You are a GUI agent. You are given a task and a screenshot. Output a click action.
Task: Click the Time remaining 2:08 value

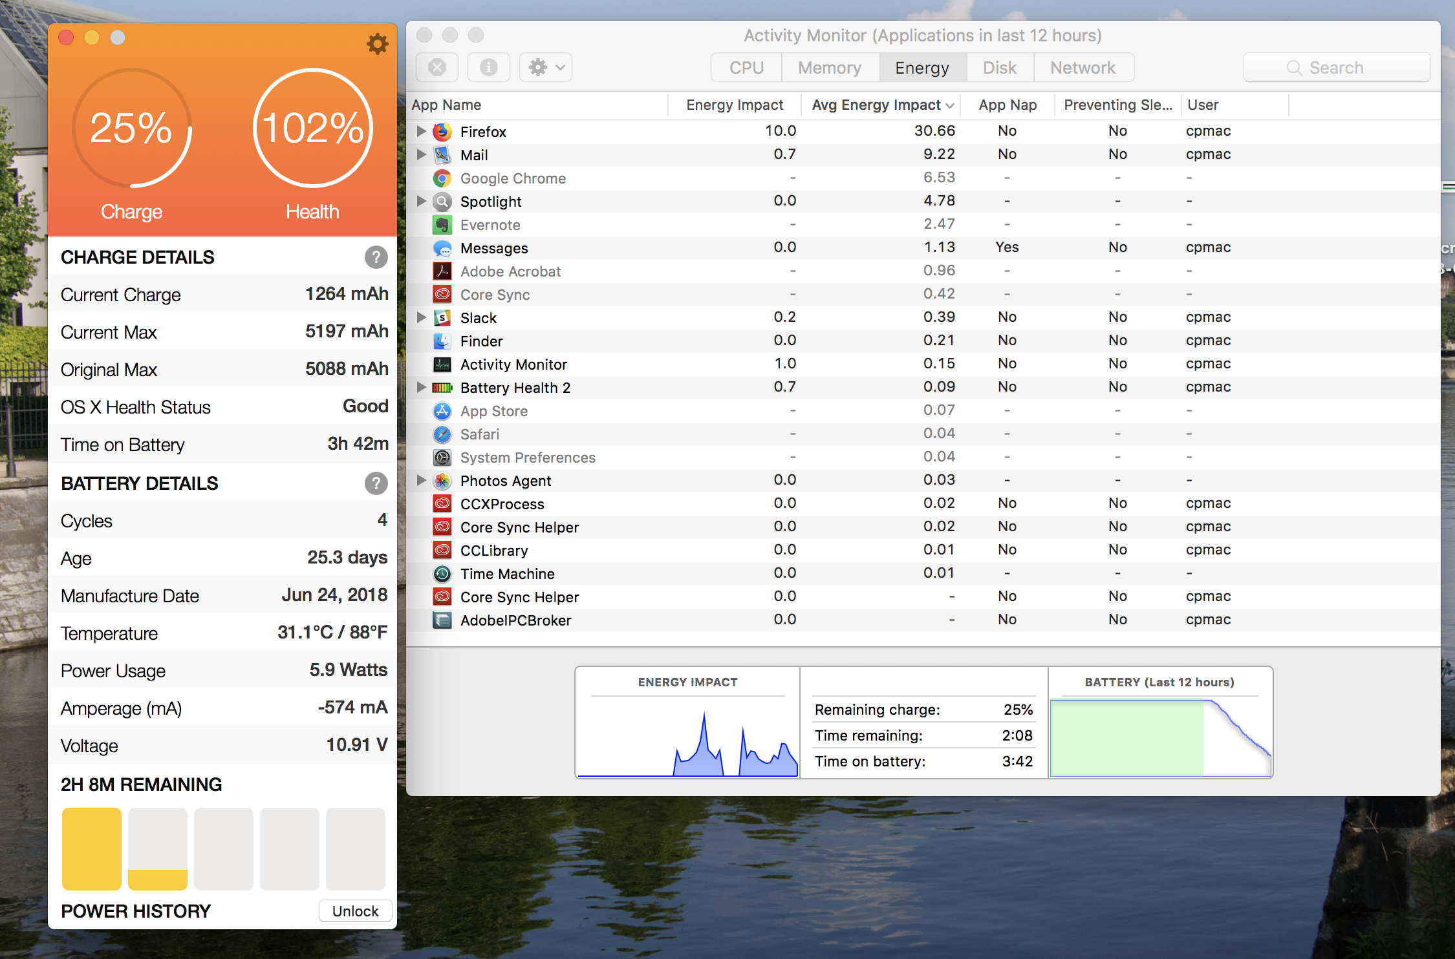click(1017, 735)
